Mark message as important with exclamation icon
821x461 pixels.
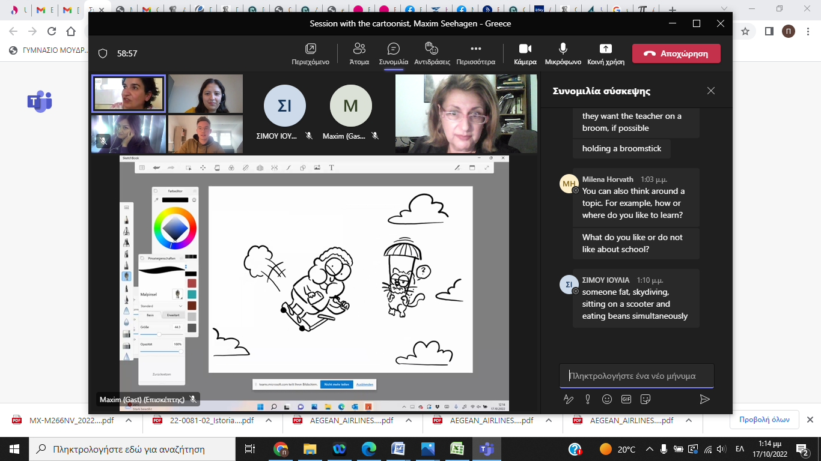[x=588, y=399]
